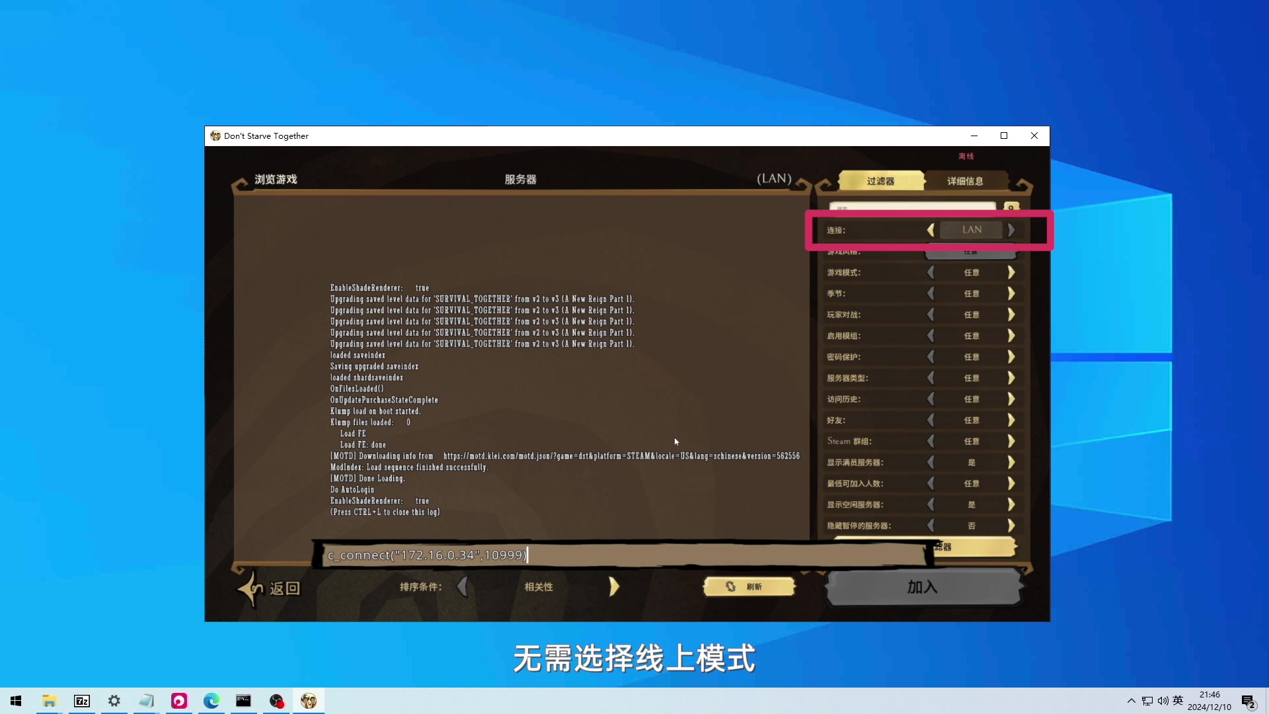1269x714 pixels.
Task: Toggle 隐藏暂停的服务器 with its right arrow
Action: (1011, 526)
